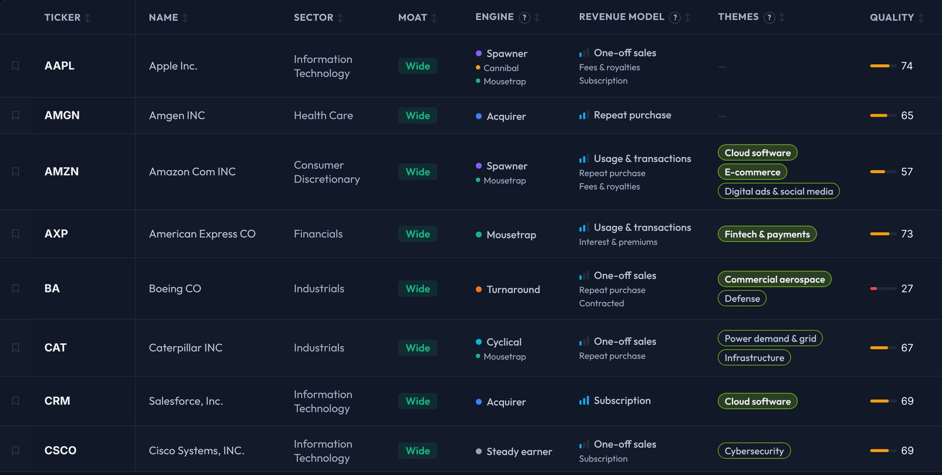Click the Revenue Model sort arrows
This screenshot has height=475, width=942.
[688, 18]
